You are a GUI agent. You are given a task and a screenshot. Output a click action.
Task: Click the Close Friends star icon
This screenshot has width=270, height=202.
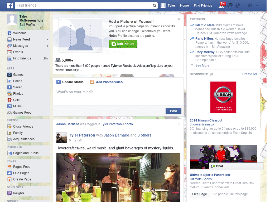tap(9, 127)
